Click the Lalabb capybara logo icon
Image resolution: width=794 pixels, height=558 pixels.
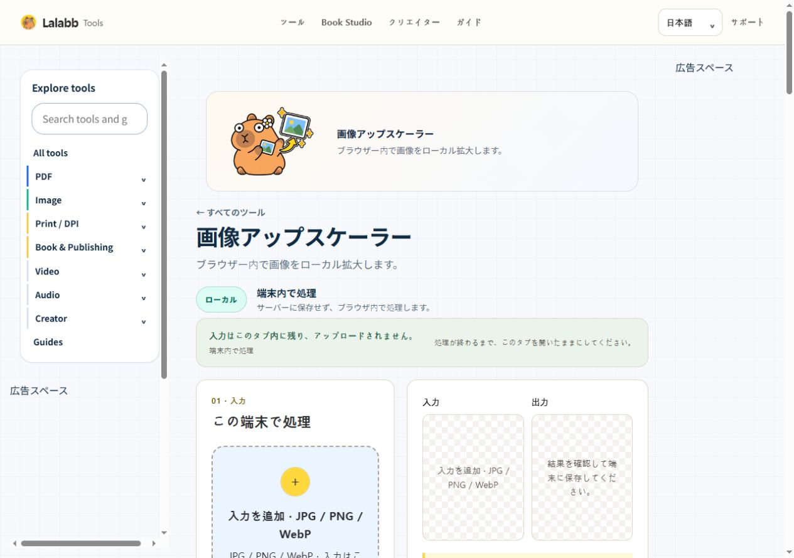[x=28, y=23]
